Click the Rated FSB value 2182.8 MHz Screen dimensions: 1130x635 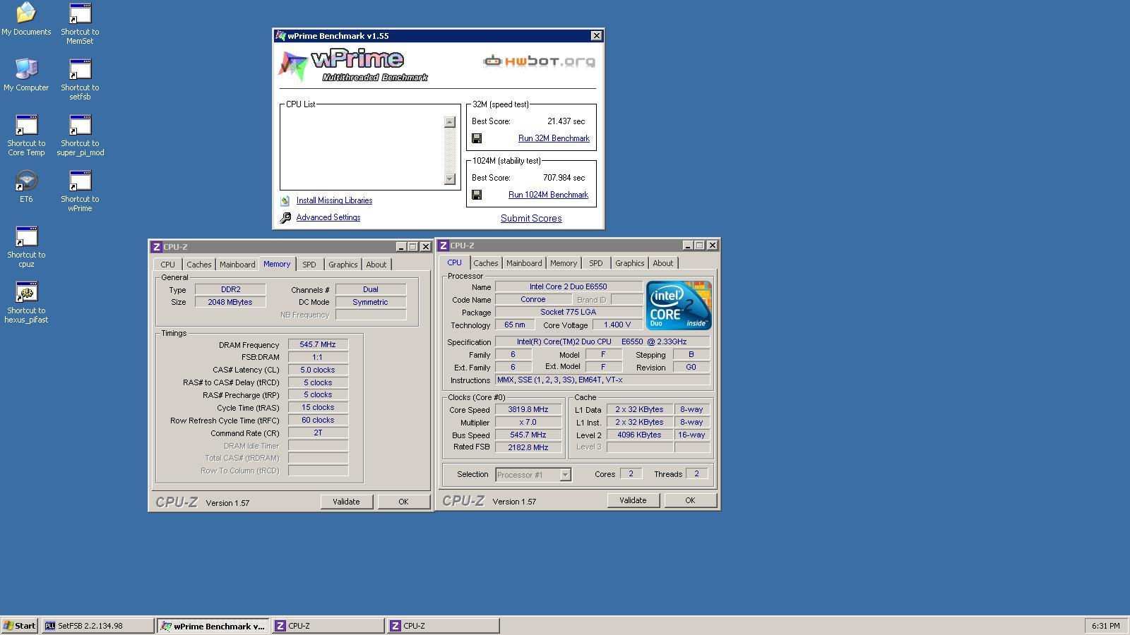(x=528, y=447)
